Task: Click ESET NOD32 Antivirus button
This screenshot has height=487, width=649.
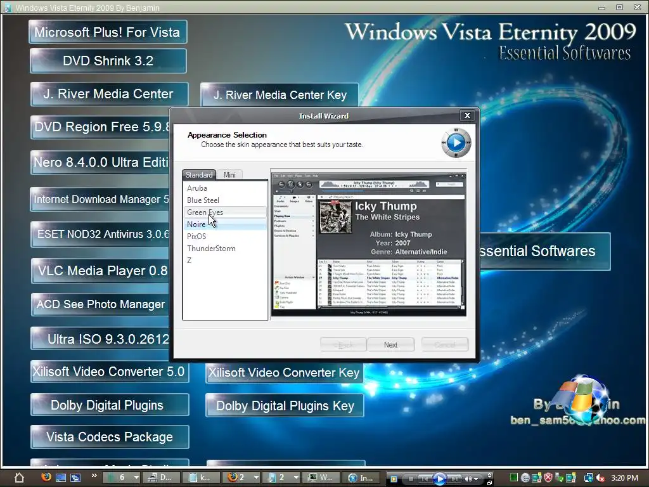Action: click(x=100, y=235)
